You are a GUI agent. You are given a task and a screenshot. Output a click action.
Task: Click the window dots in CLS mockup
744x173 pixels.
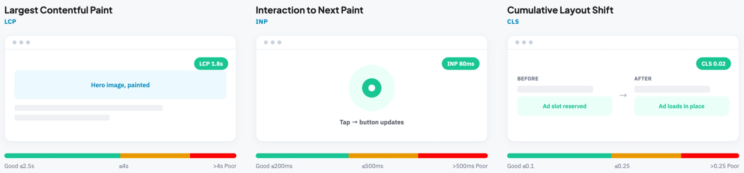[524, 42]
